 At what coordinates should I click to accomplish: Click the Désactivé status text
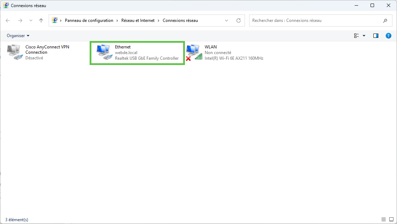34,58
